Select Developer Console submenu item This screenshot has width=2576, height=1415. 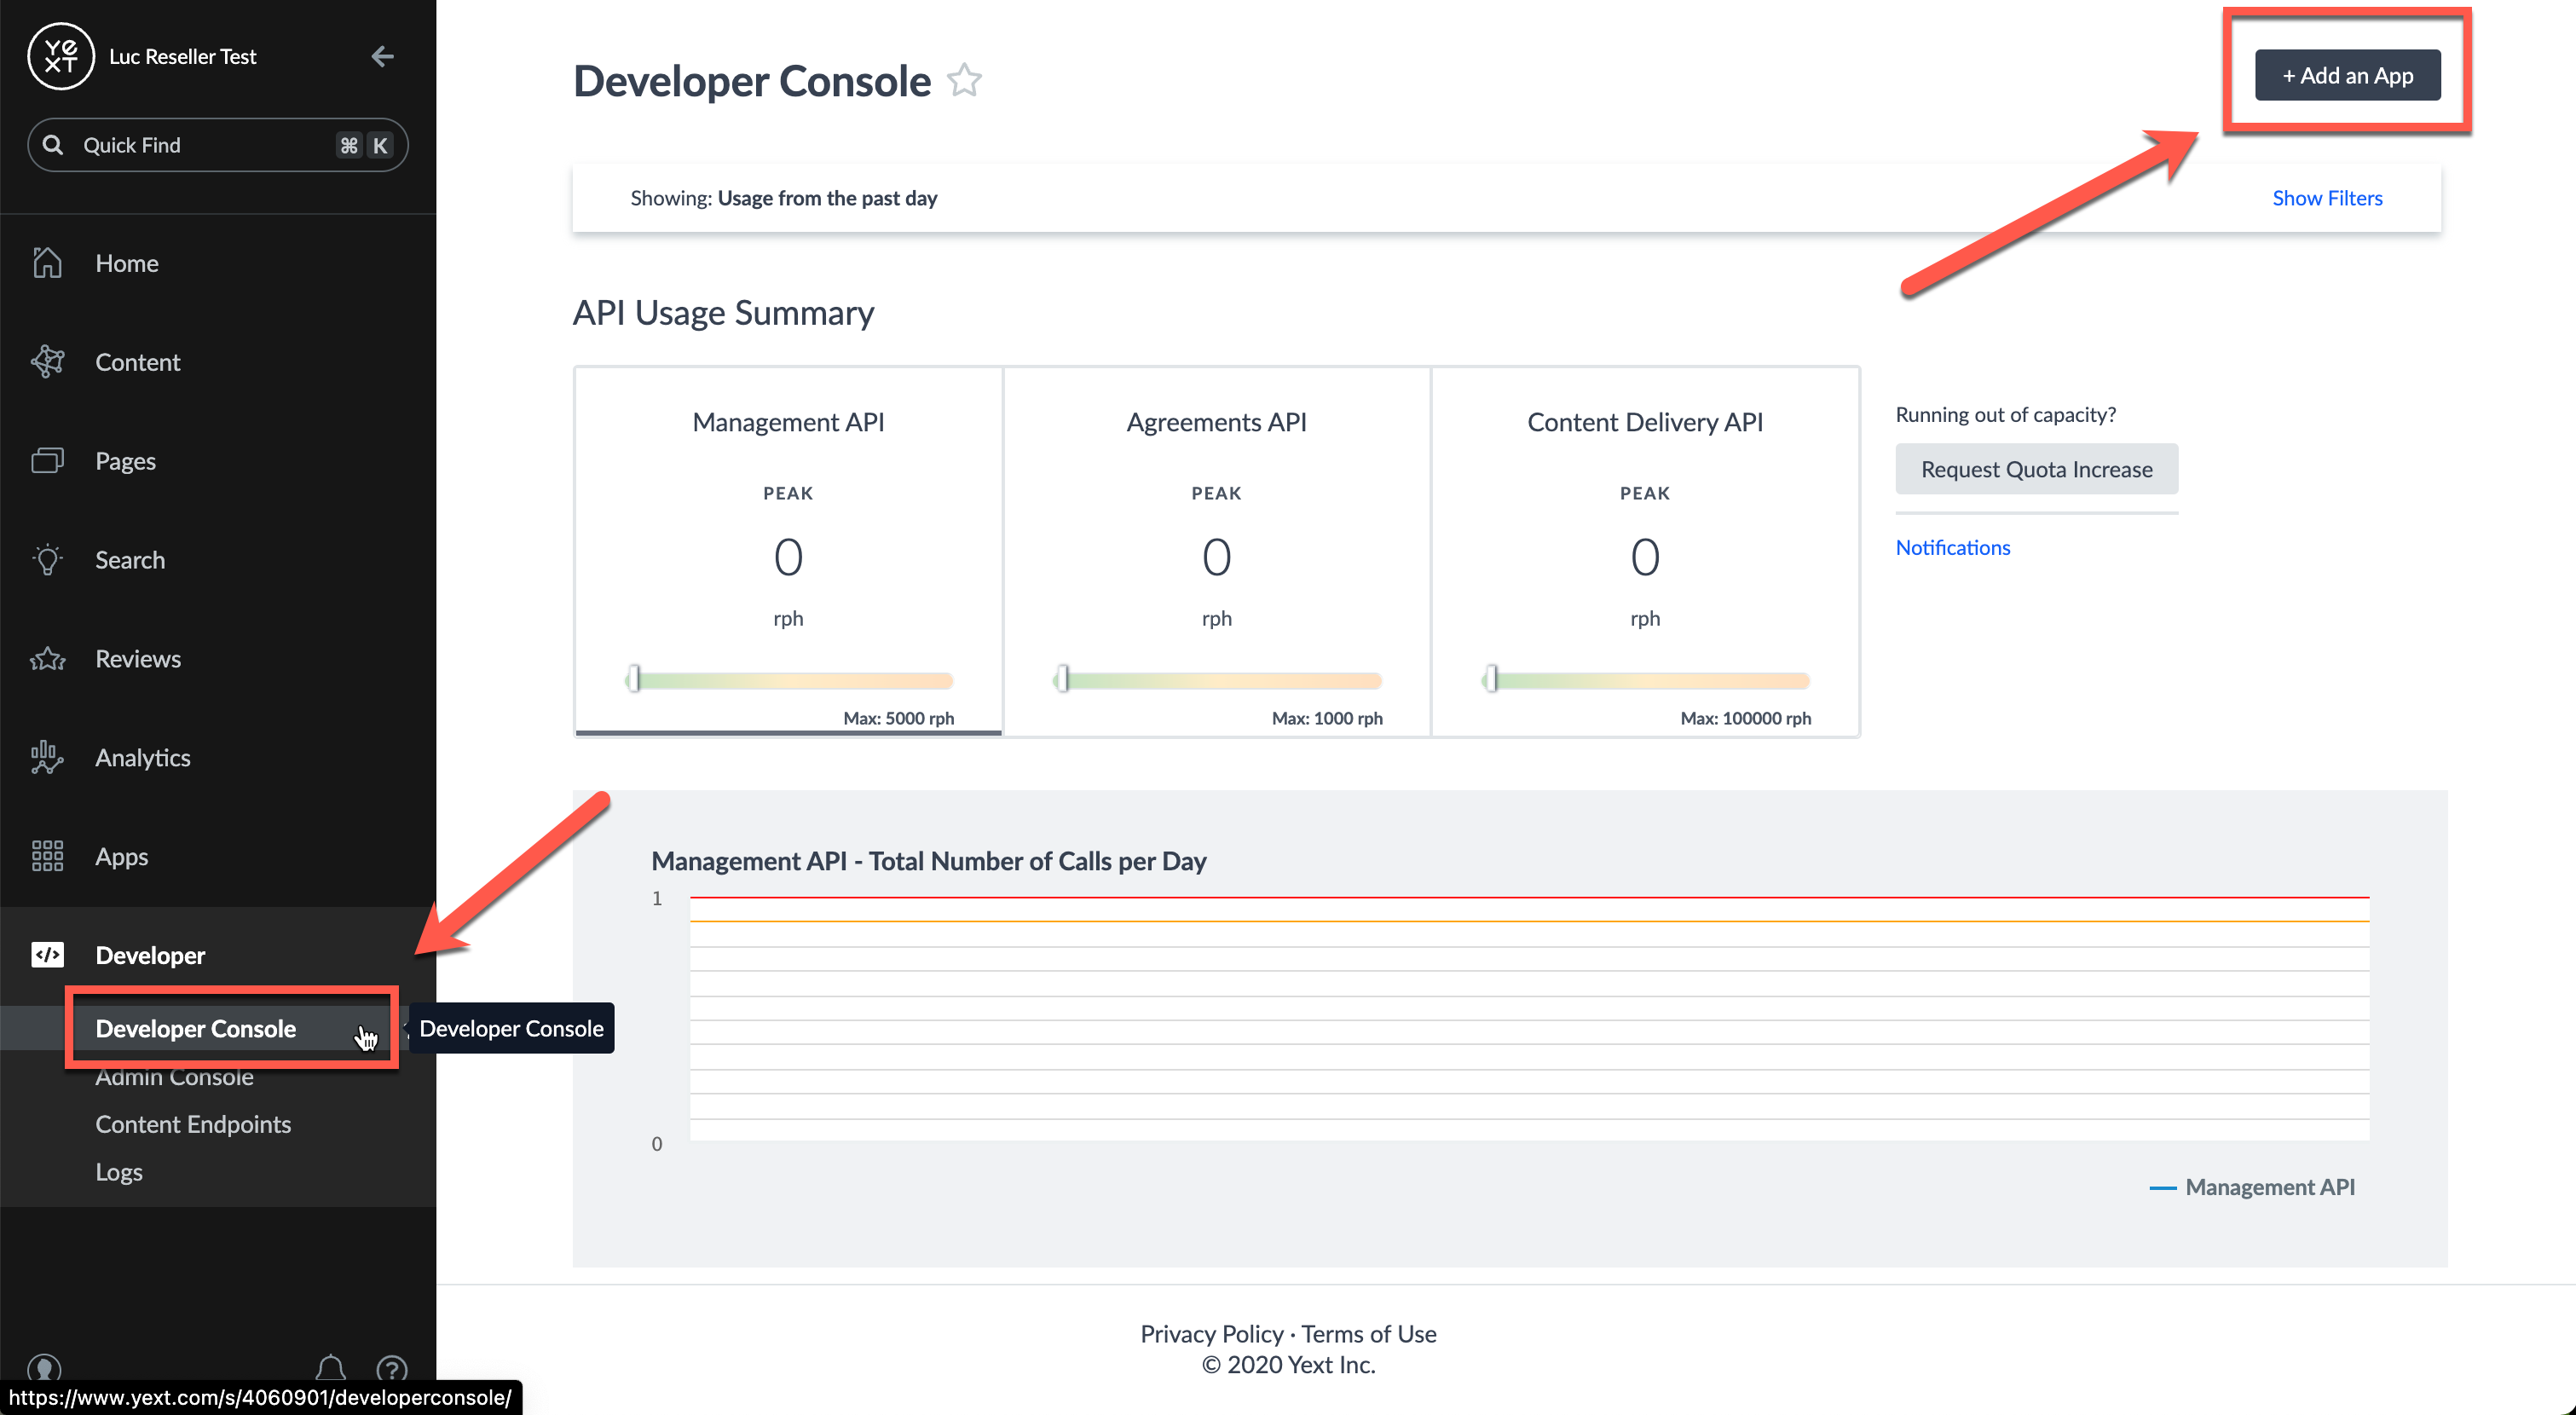click(x=195, y=1028)
